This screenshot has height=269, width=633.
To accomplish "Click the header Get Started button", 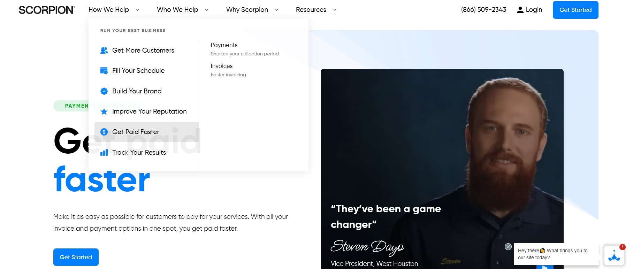I will pyautogui.click(x=575, y=10).
